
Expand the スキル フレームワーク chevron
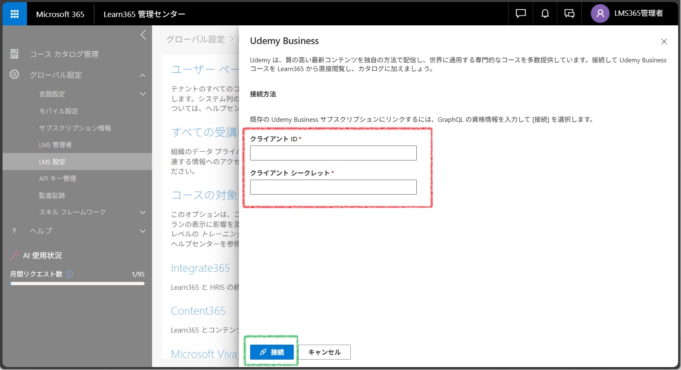143,212
